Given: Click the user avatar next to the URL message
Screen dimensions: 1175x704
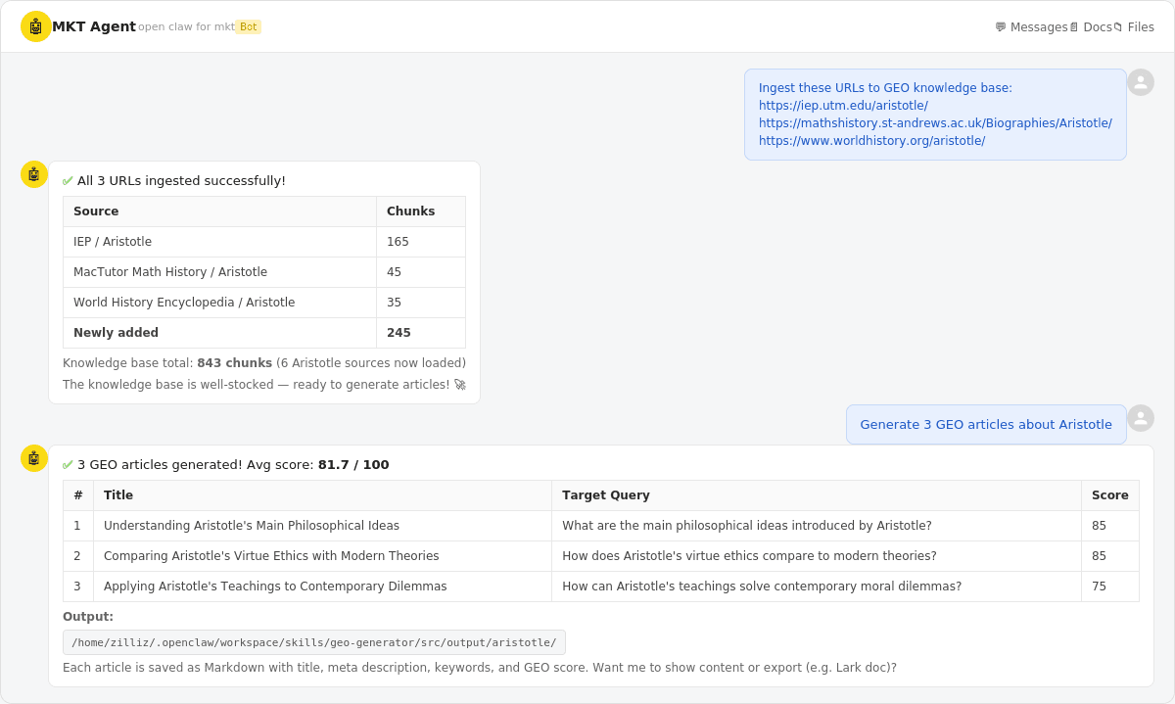Looking at the screenshot, I should point(1140,82).
